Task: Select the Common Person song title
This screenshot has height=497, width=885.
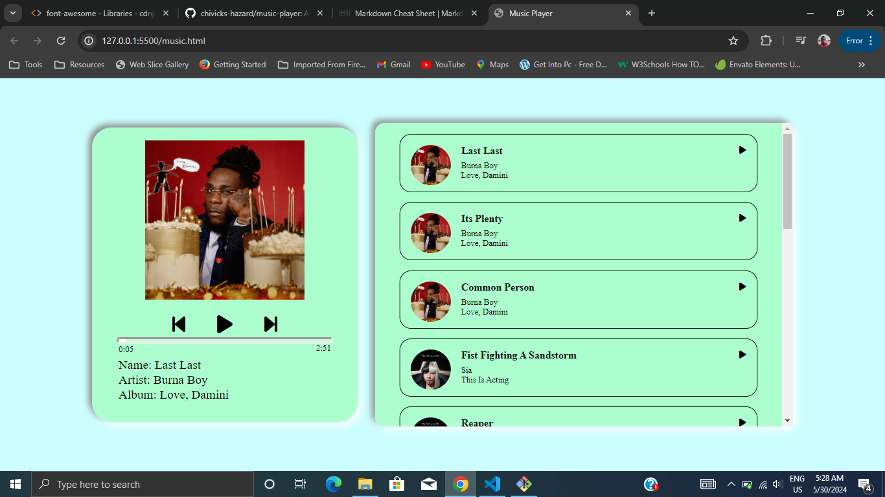Action: (x=498, y=287)
